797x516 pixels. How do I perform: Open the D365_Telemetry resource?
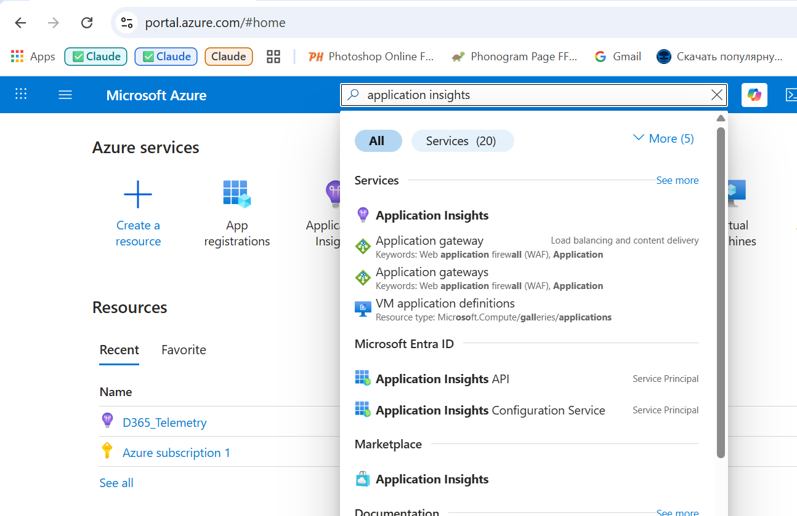pos(164,423)
